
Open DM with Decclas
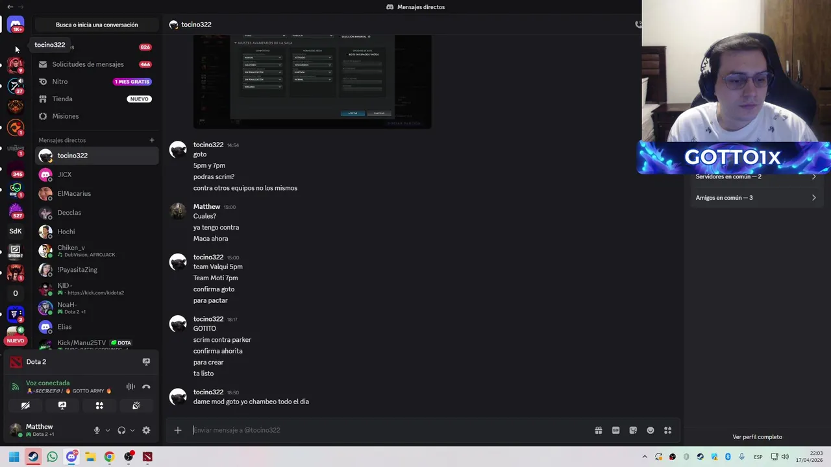click(96, 213)
